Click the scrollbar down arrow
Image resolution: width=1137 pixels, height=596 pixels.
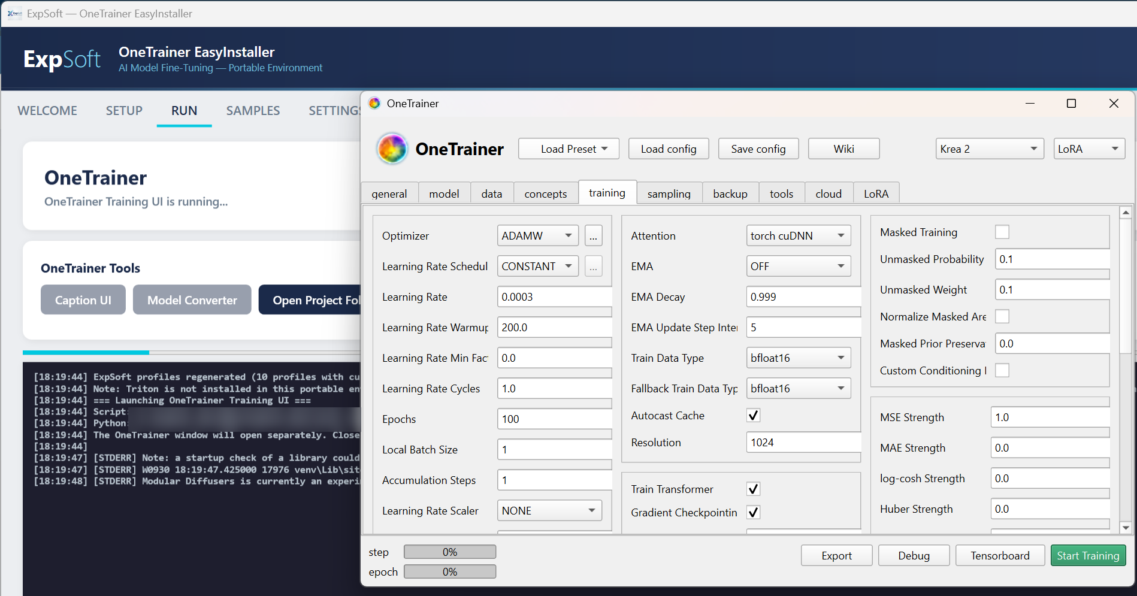1126,528
